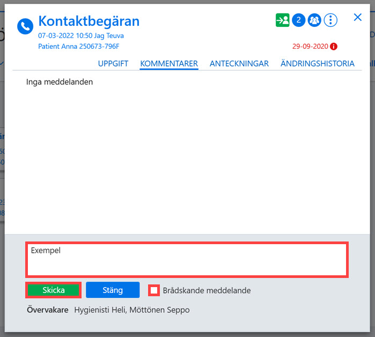This screenshot has width=375, height=337.
Task: Click the Hygienisti Heli, Möttönen Seppo watchers text
Action: [132, 310]
